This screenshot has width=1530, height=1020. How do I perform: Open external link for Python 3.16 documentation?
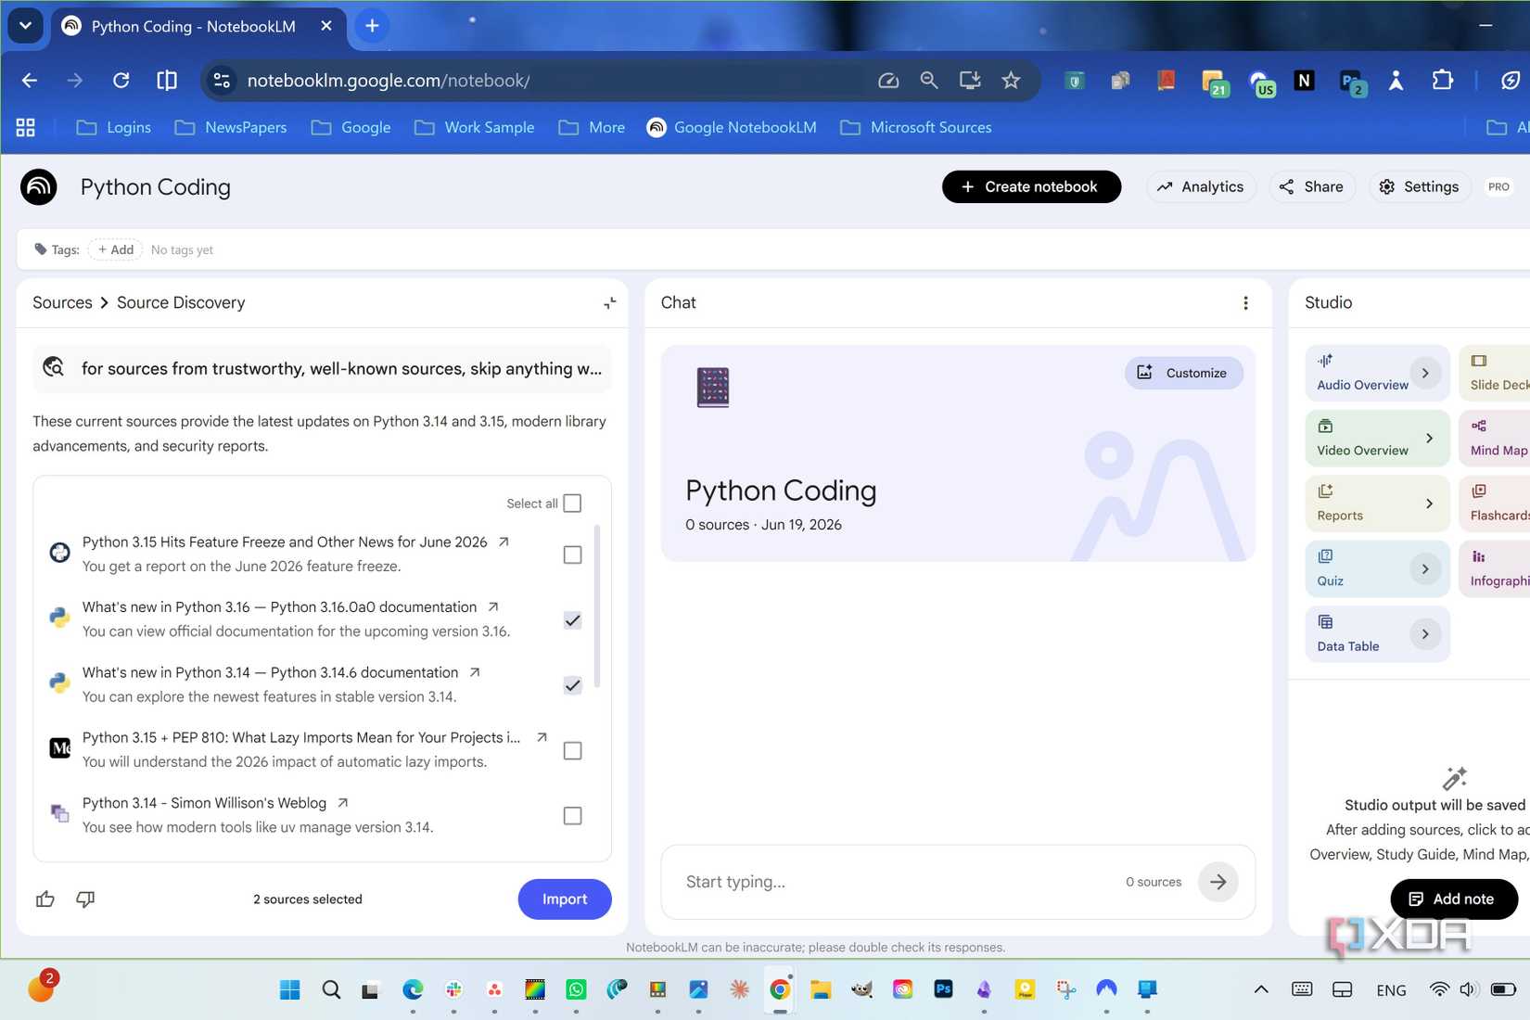coord(493,606)
